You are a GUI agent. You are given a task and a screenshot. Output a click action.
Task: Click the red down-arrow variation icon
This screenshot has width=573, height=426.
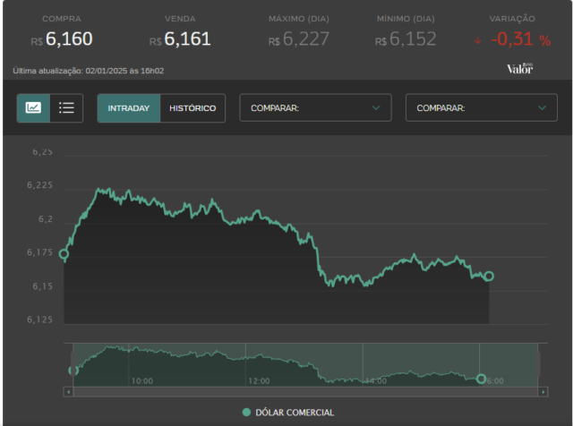(x=477, y=40)
